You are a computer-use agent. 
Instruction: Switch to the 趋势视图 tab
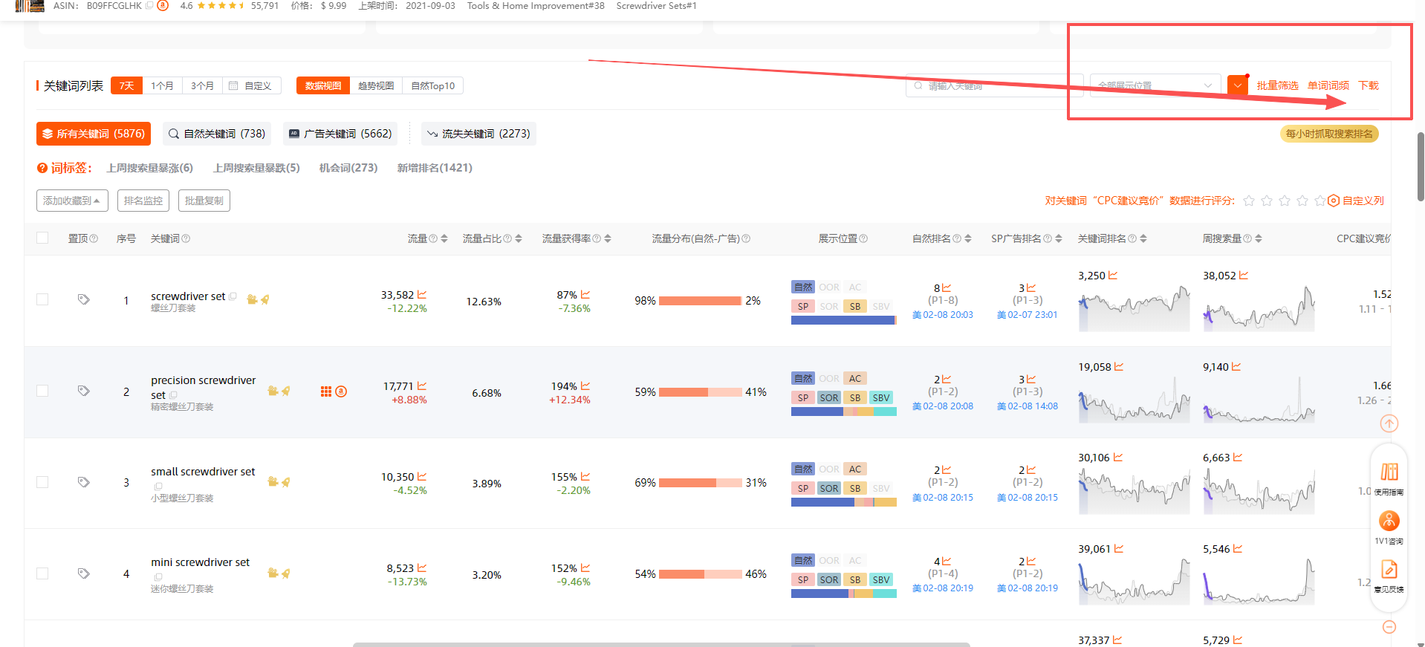[x=376, y=85]
